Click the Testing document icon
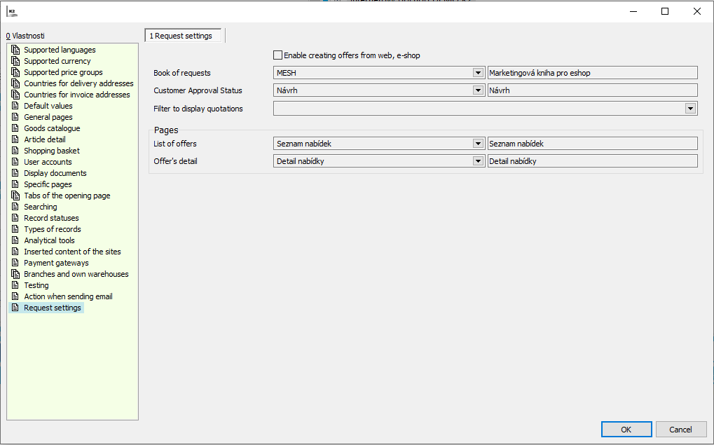 [x=15, y=285]
